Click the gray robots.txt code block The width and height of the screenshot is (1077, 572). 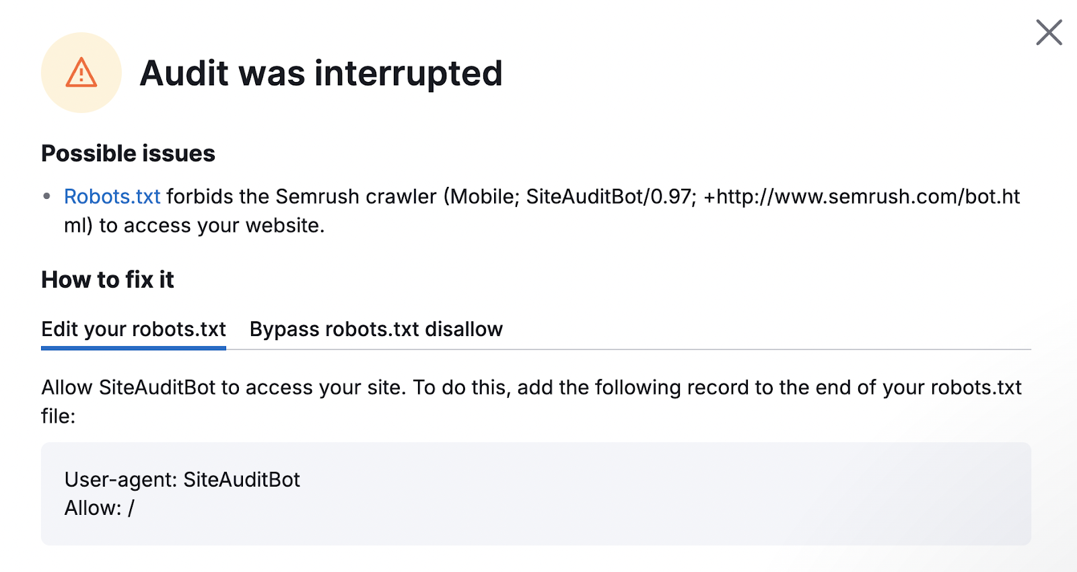pyautogui.click(x=535, y=493)
